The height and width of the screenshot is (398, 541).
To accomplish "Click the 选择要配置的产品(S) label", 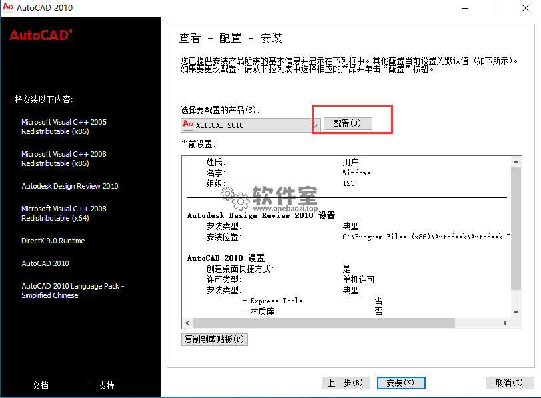I will coord(219,110).
